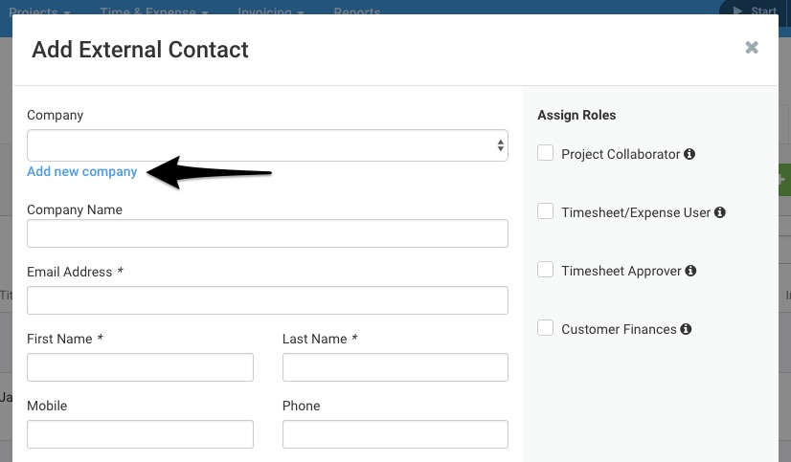The image size is (791, 462).
Task: Click the Start timer play icon
Action: pos(737,11)
